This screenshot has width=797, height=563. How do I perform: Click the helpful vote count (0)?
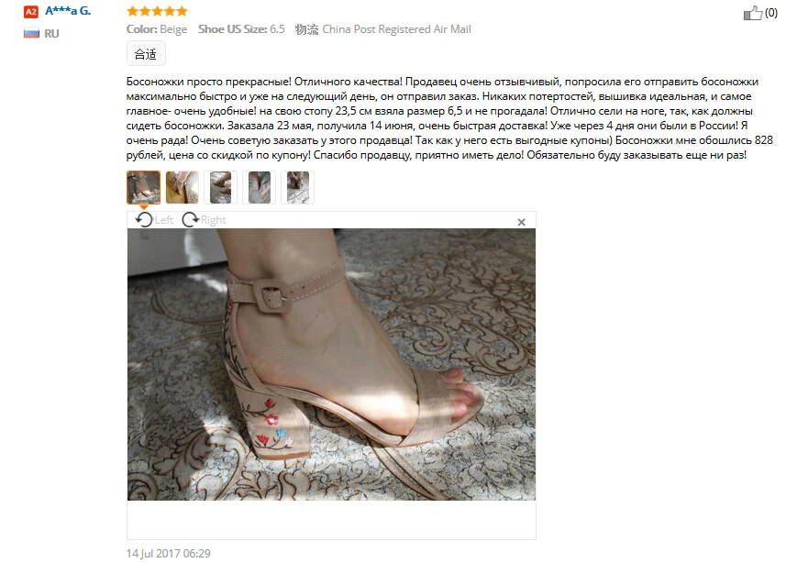click(770, 13)
